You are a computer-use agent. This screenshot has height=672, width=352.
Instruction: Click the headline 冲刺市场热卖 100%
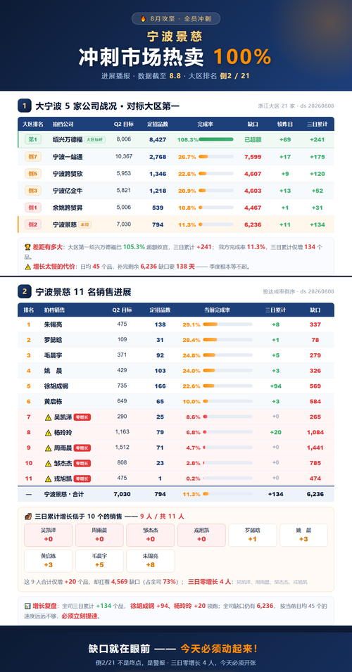pos(175,56)
